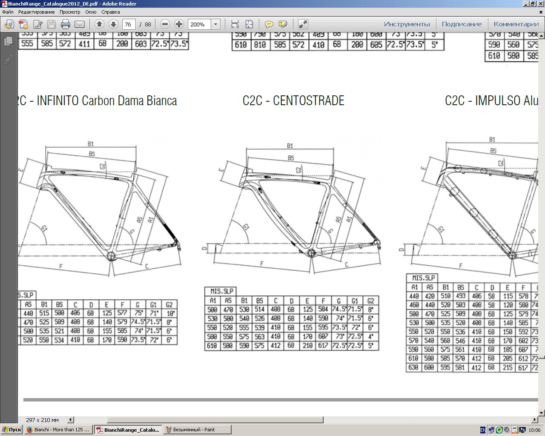Click the send by email envelope icon
This screenshot has width=545, height=436.
tap(80, 24)
